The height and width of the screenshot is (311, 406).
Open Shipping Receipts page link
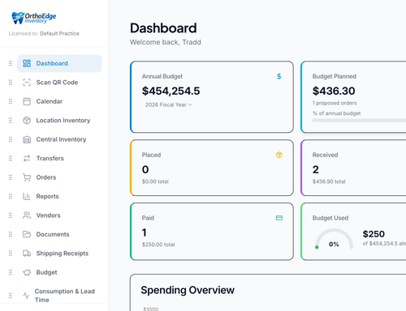tap(59, 253)
